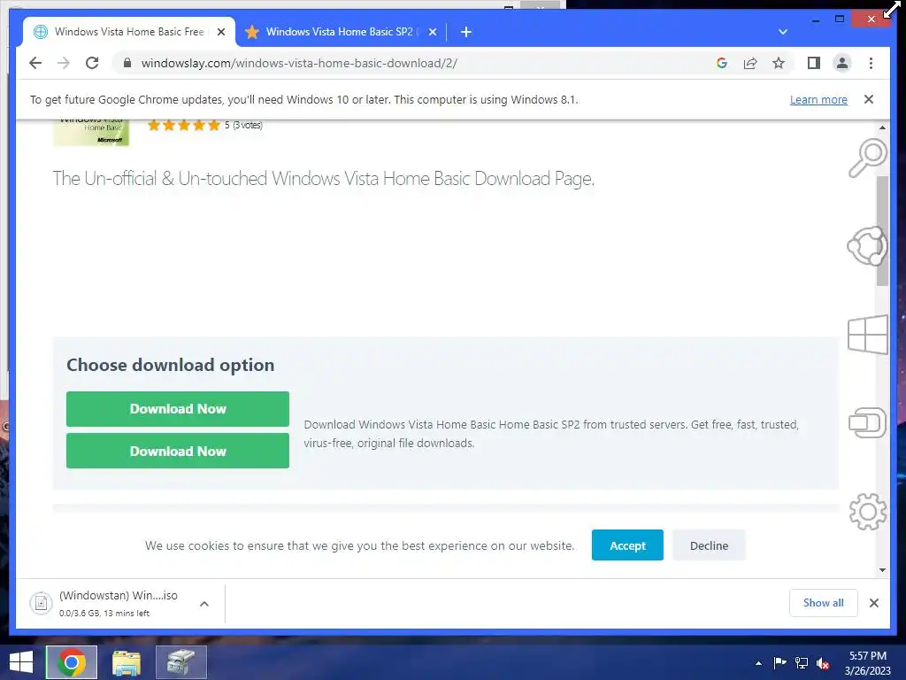Bookmark this tab with the star

pos(779,63)
